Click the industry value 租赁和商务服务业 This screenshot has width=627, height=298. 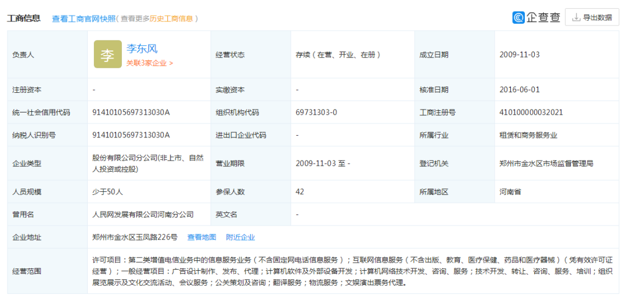point(528,135)
